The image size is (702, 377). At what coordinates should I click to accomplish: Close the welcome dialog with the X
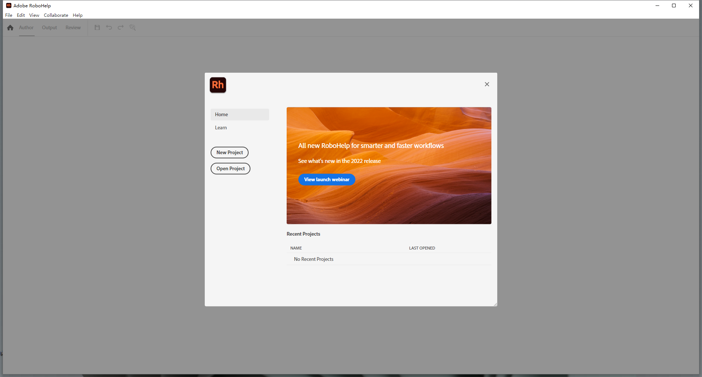(x=487, y=84)
